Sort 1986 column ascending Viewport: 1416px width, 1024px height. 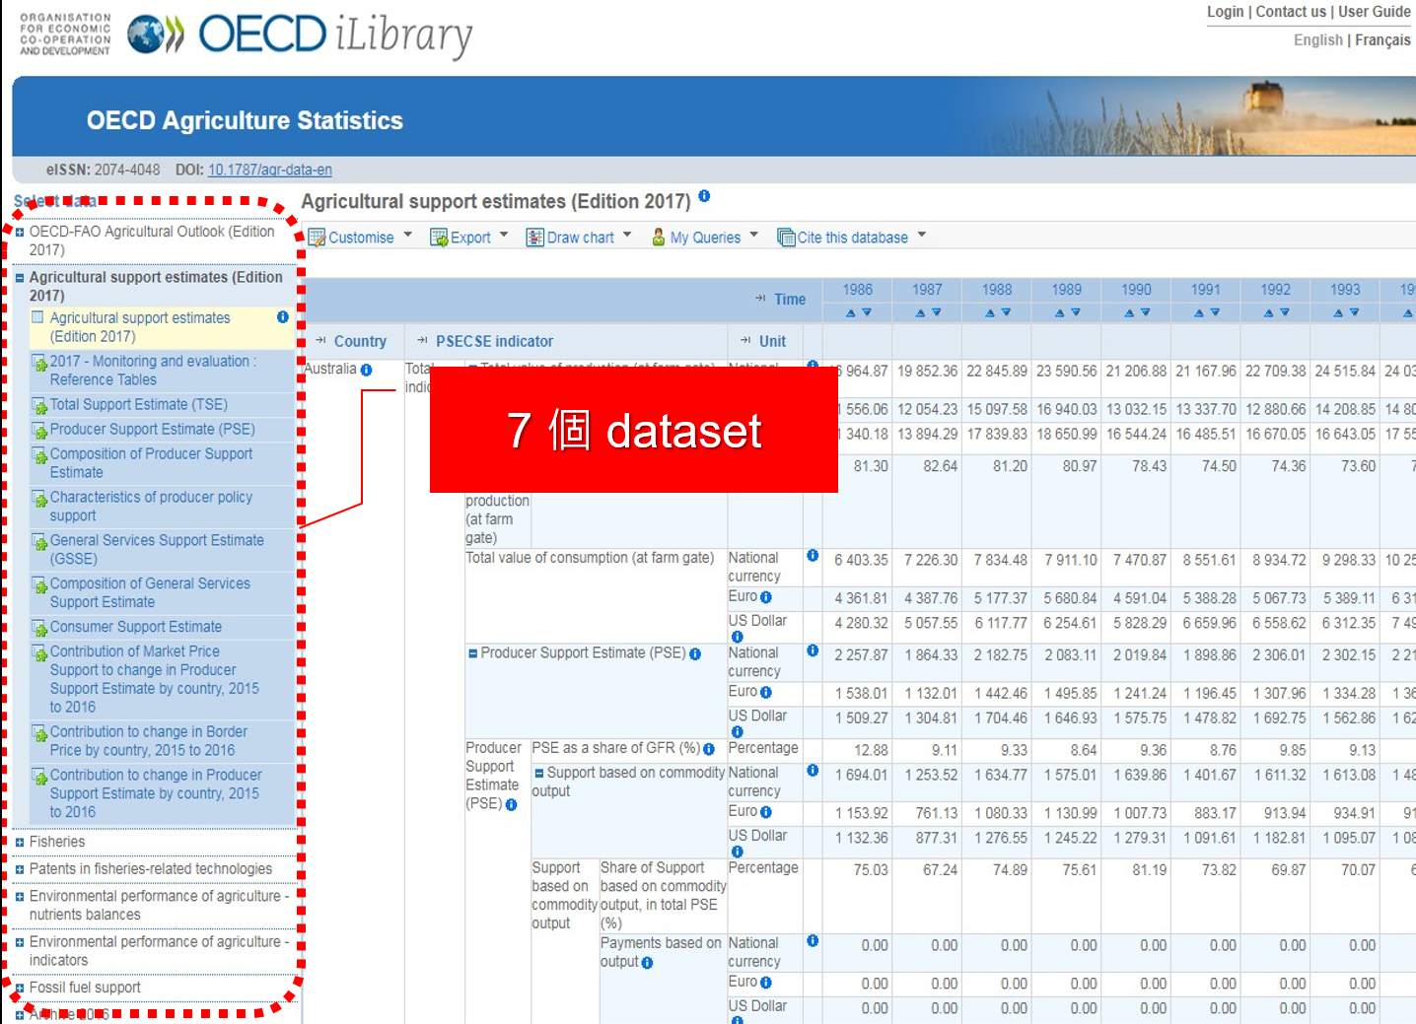point(850,312)
